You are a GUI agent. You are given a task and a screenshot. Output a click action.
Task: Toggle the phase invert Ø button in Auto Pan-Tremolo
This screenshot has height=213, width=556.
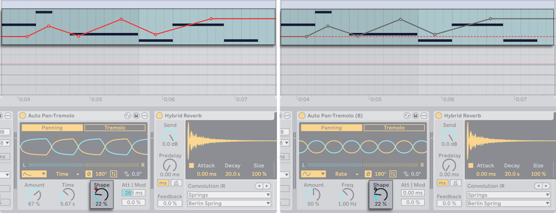89,174
